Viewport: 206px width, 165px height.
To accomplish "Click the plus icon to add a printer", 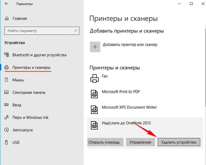I will 95,47.
